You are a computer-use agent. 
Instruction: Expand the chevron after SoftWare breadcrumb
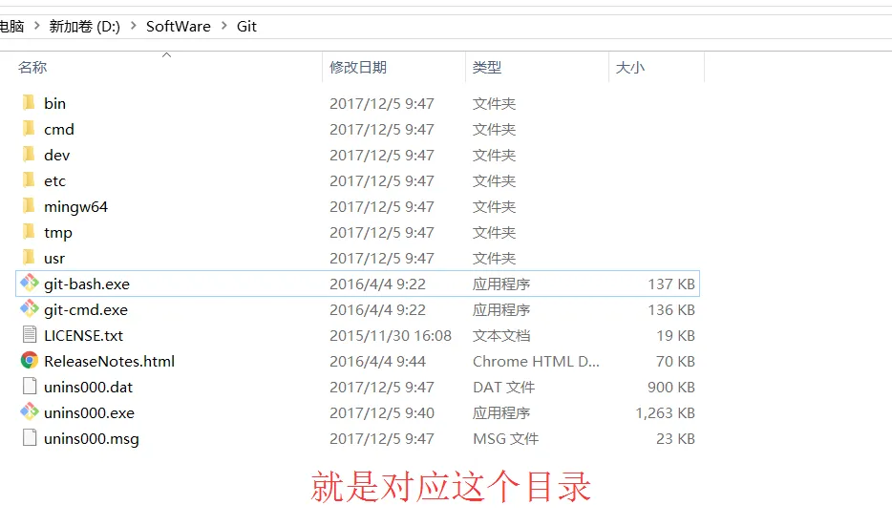click(224, 26)
